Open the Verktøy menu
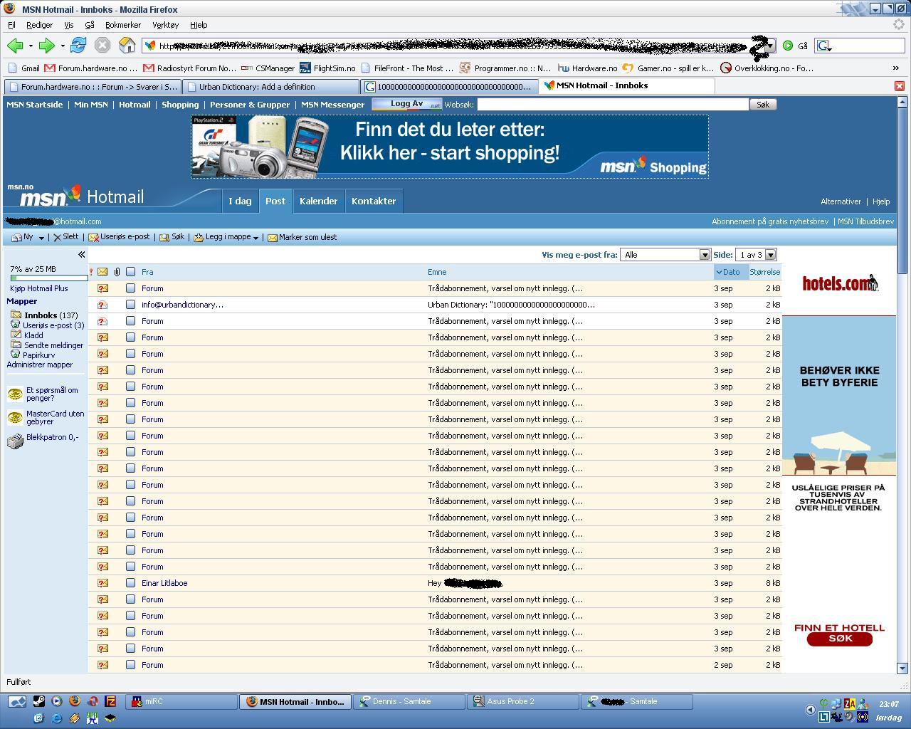The width and height of the screenshot is (911, 729). point(165,25)
